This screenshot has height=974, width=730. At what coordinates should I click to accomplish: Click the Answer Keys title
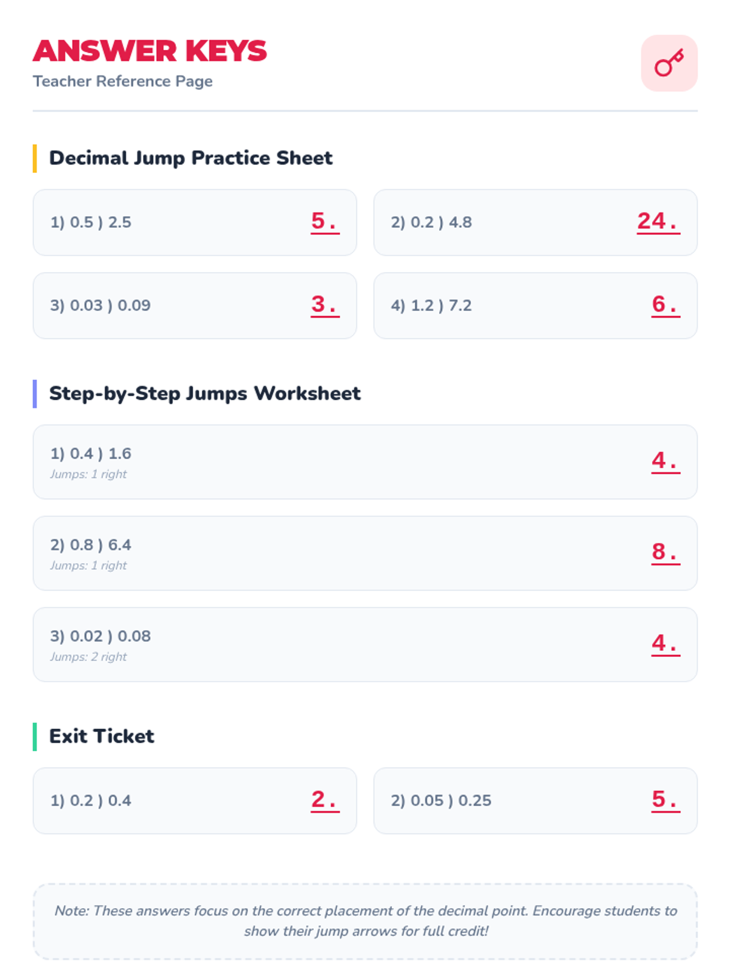(150, 51)
